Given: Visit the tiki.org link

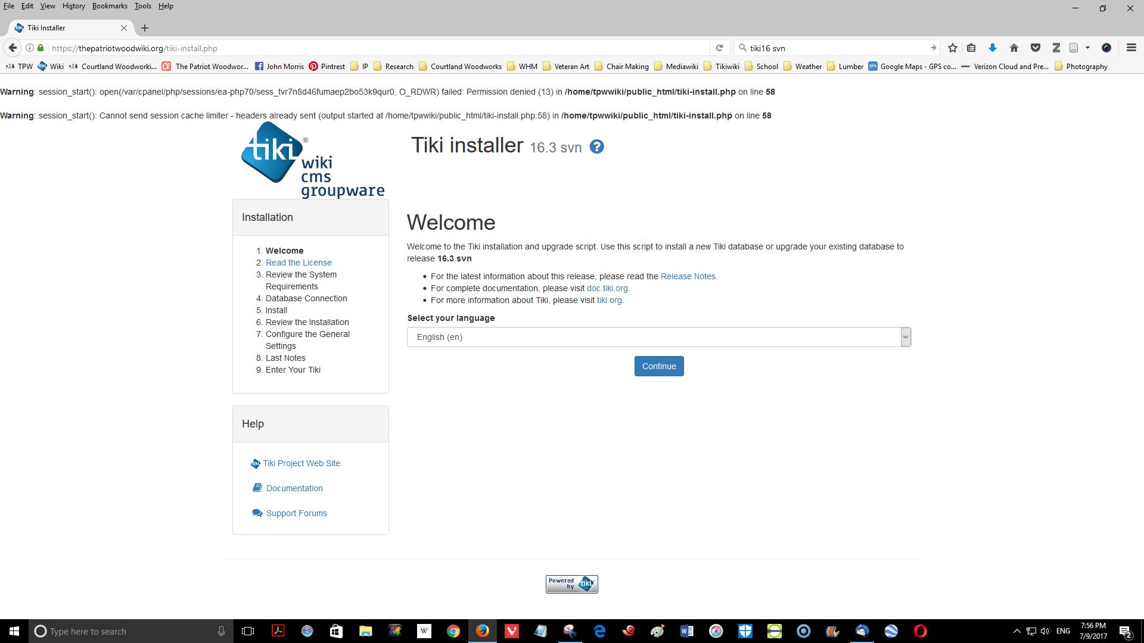Looking at the screenshot, I should click(610, 300).
